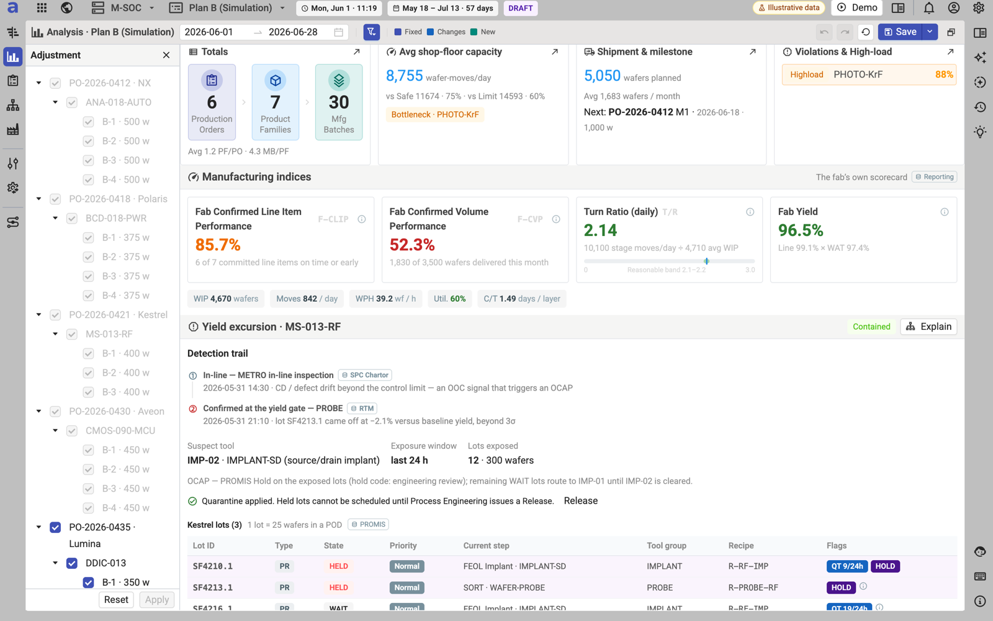Screen dimensions: 993x621
Task: Toggle checkbox for PO-2026-0412 · NX
Action: pyautogui.click(x=55, y=83)
